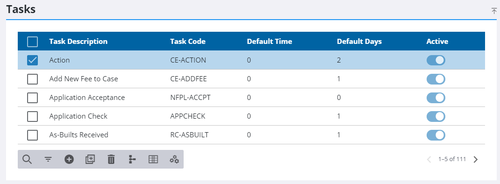Toggle Active switch for Application Check
This screenshot has width=500, height=184.
click(436, 116)
